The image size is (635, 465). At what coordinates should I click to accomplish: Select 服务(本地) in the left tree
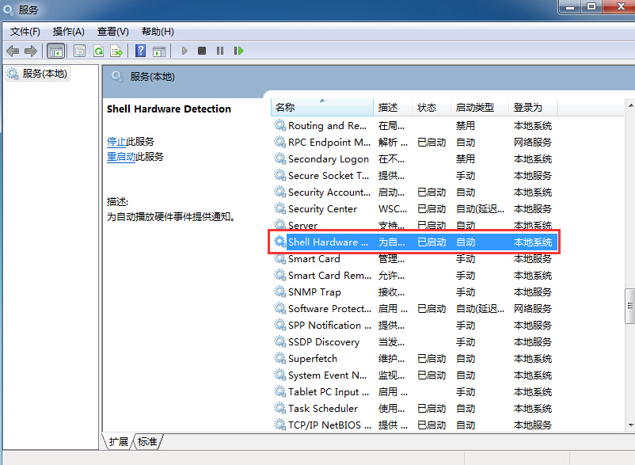pyautogui.click(x=44, y=74)
